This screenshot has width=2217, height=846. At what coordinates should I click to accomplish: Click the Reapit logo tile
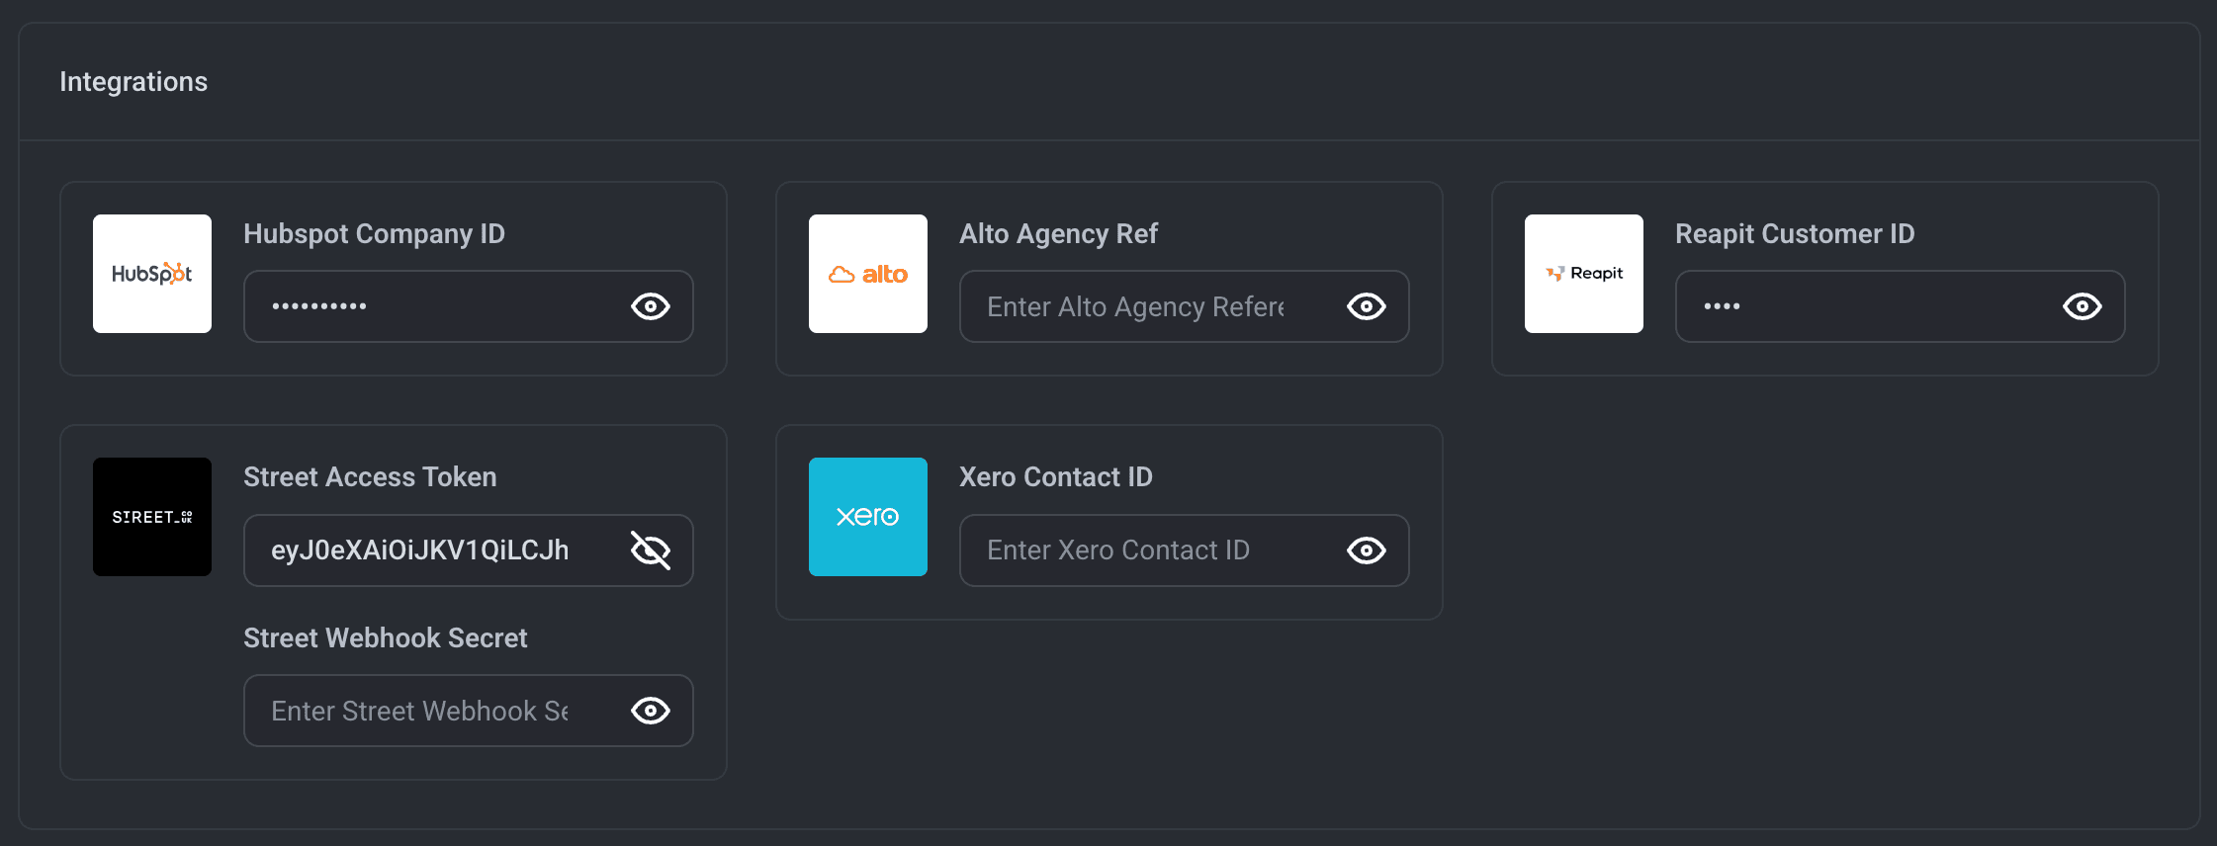(1583, 274)
